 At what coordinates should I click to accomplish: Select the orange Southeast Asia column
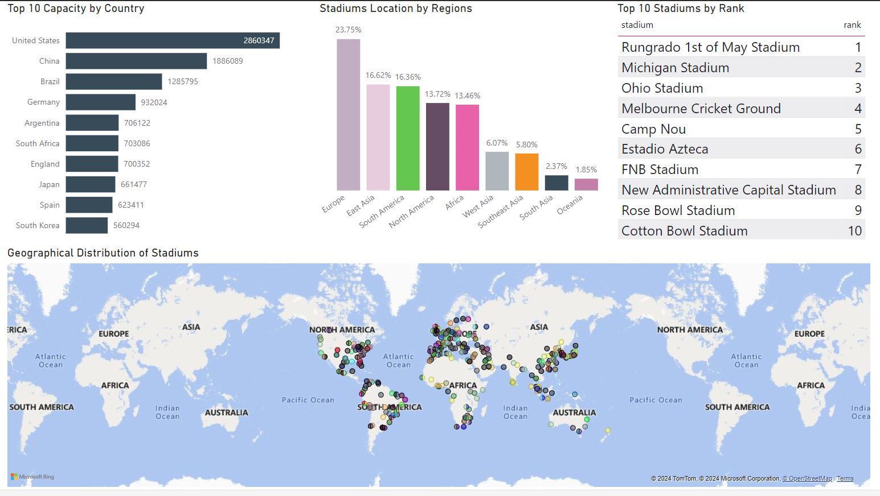pos(527,172)
